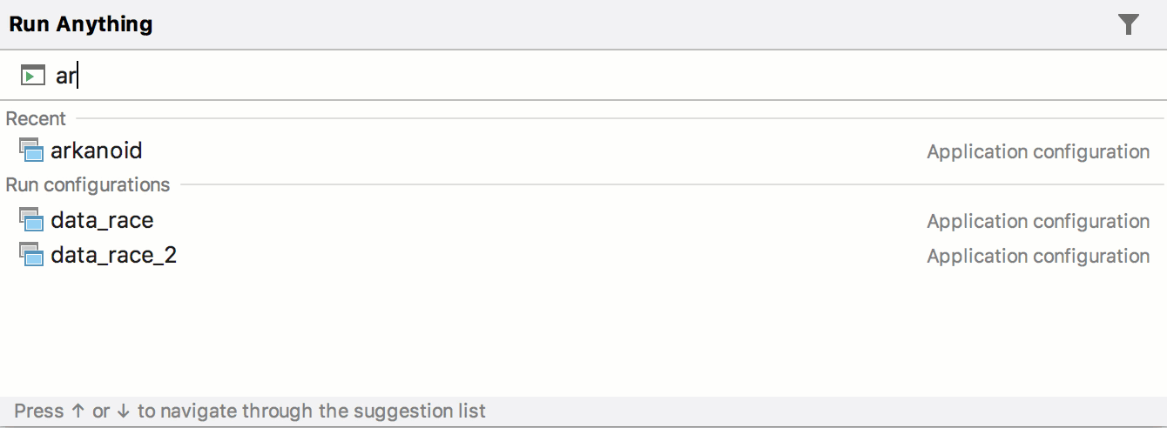The image size is (1167, 428).
Task: Select the arkanoid recent entry
Action: 583,150
